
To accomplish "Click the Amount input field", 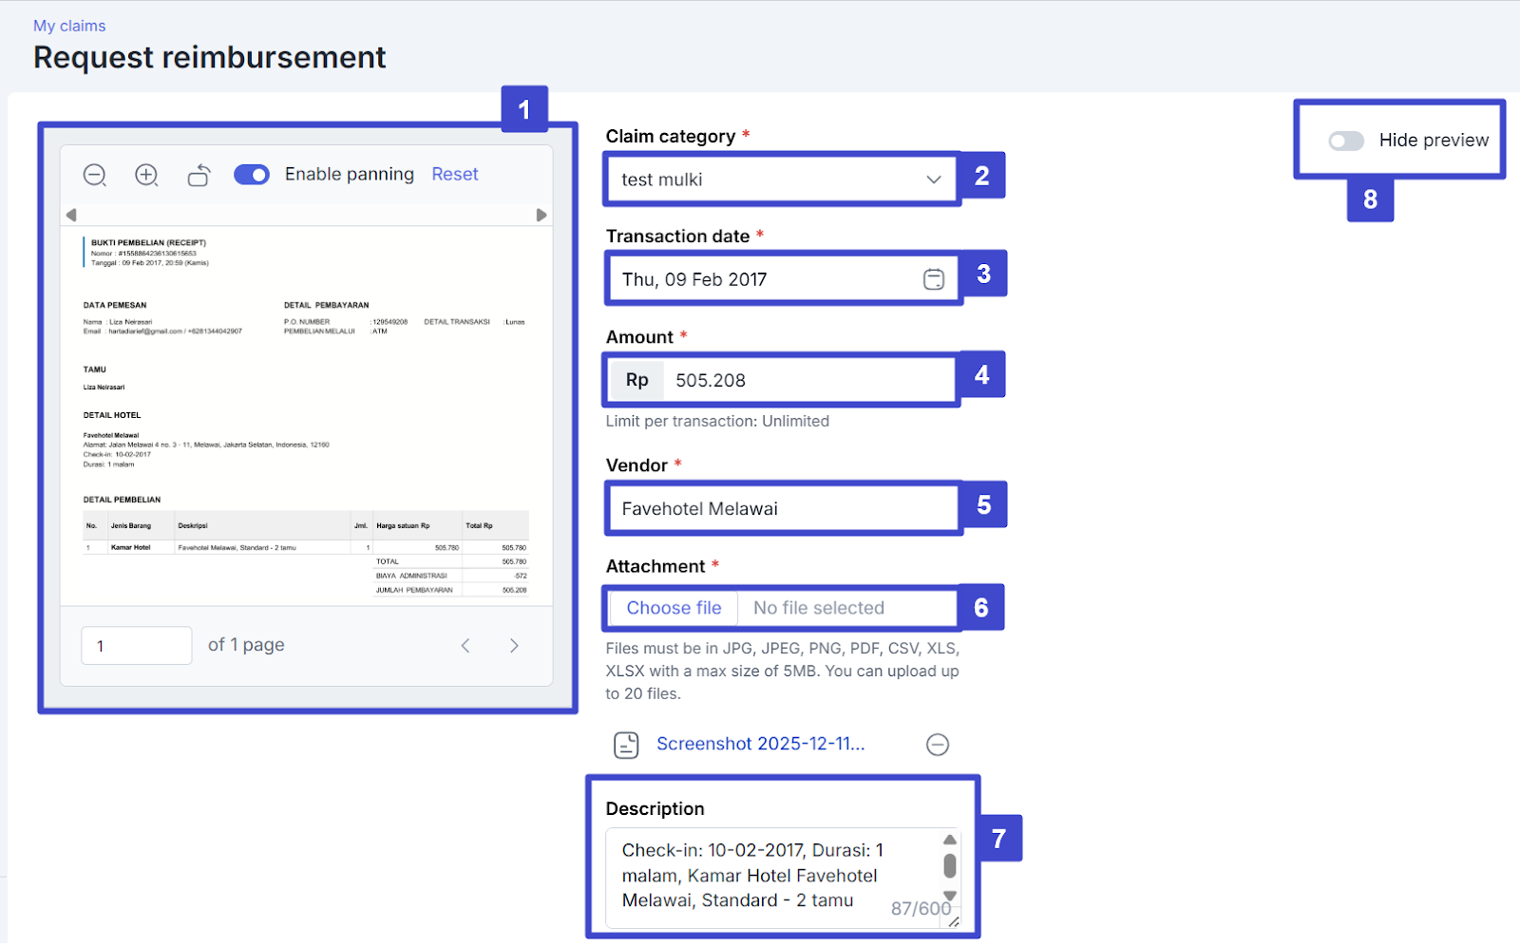I will click(x=807, y=380).
